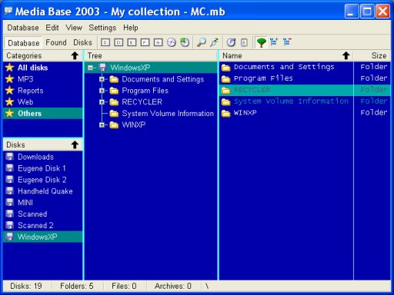Switch to the Disks tab
This screenshot has height=295, width=394.
82,42
